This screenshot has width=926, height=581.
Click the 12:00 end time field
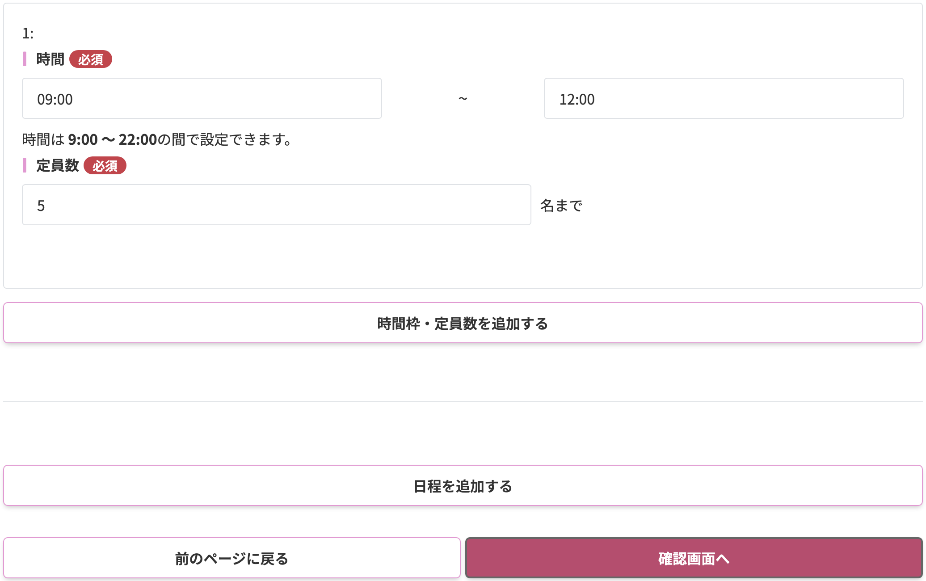pos(724,98)
